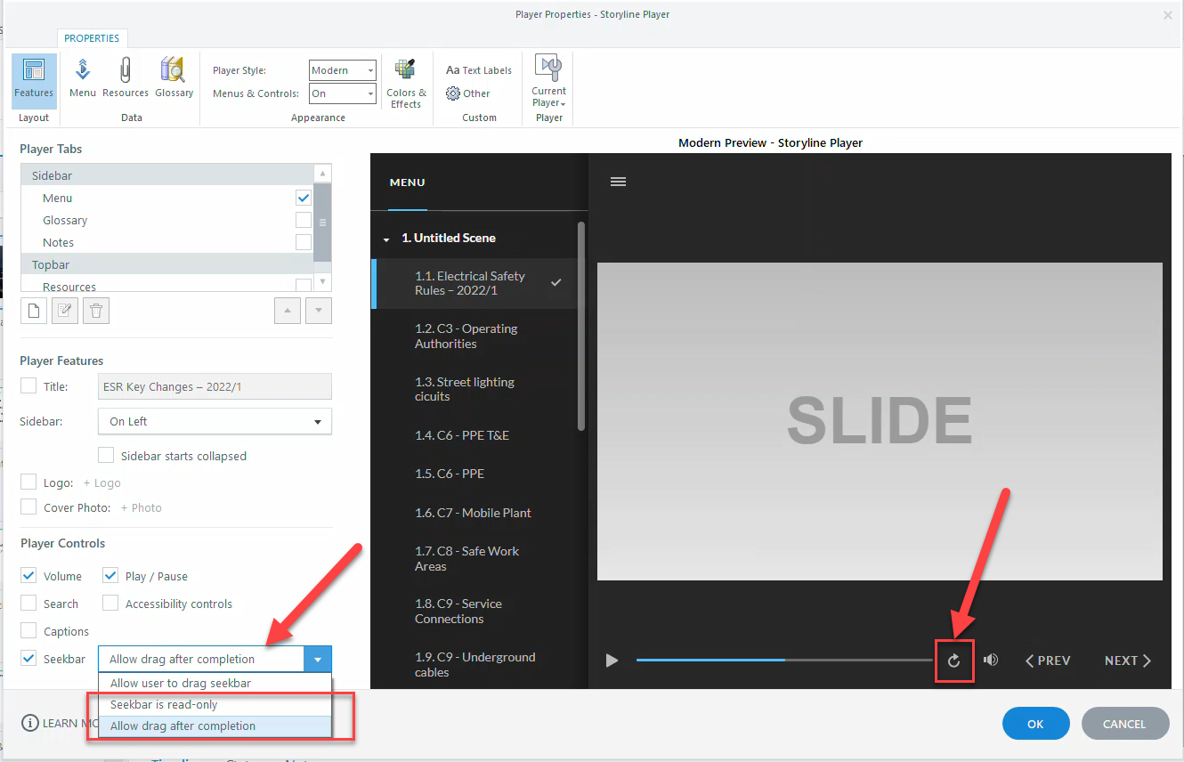1184x762 pixels.
Task: Open the Player Style dropdown
Action: click(x=343, y=70)
